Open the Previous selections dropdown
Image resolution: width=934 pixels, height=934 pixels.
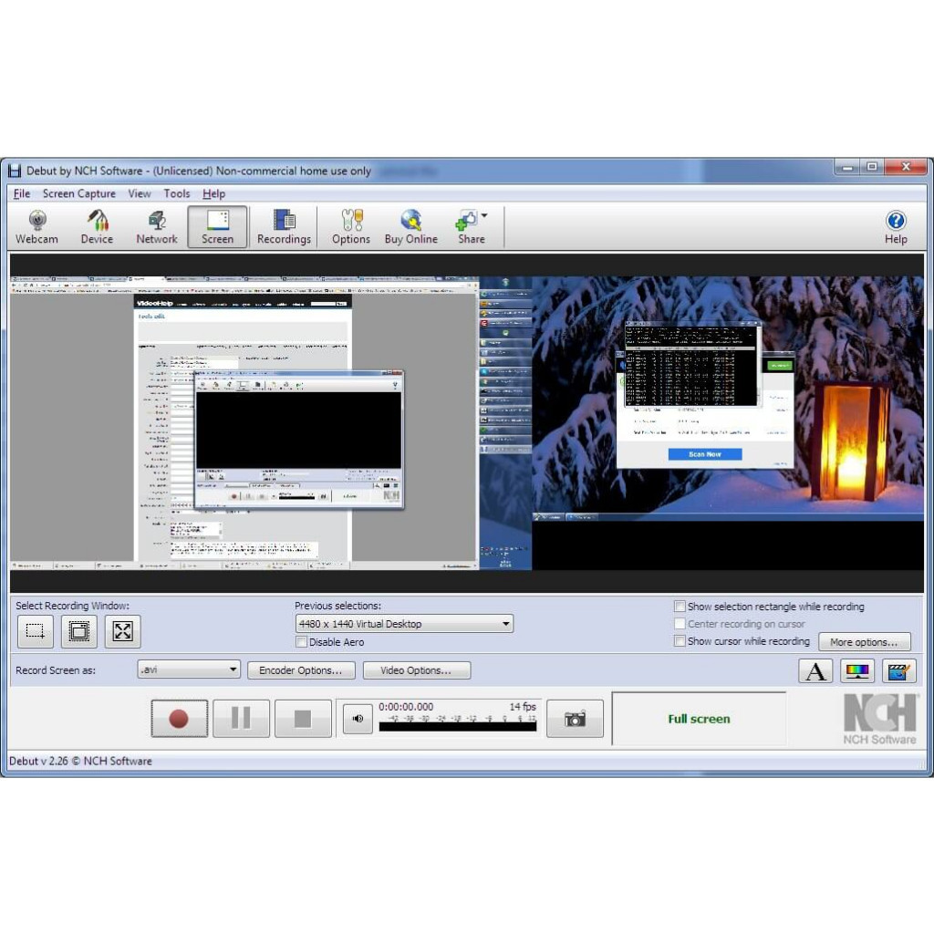(x=404, y=624)
